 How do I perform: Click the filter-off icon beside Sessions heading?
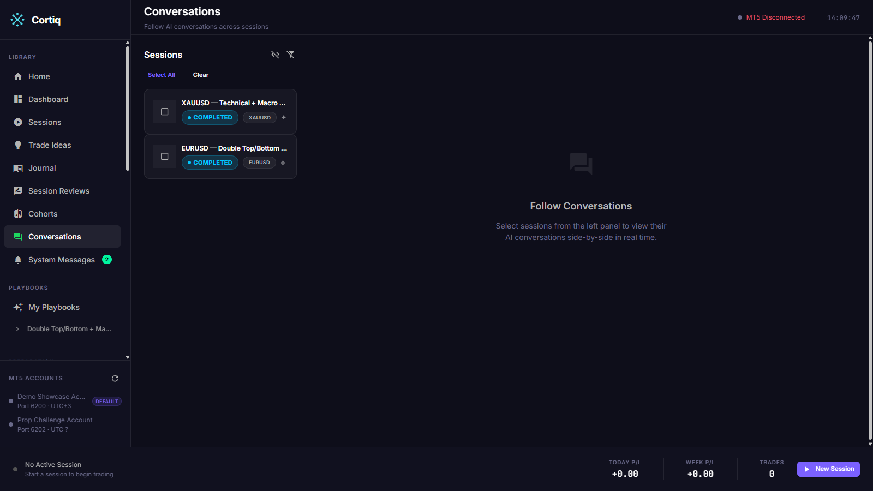(290, 55)
